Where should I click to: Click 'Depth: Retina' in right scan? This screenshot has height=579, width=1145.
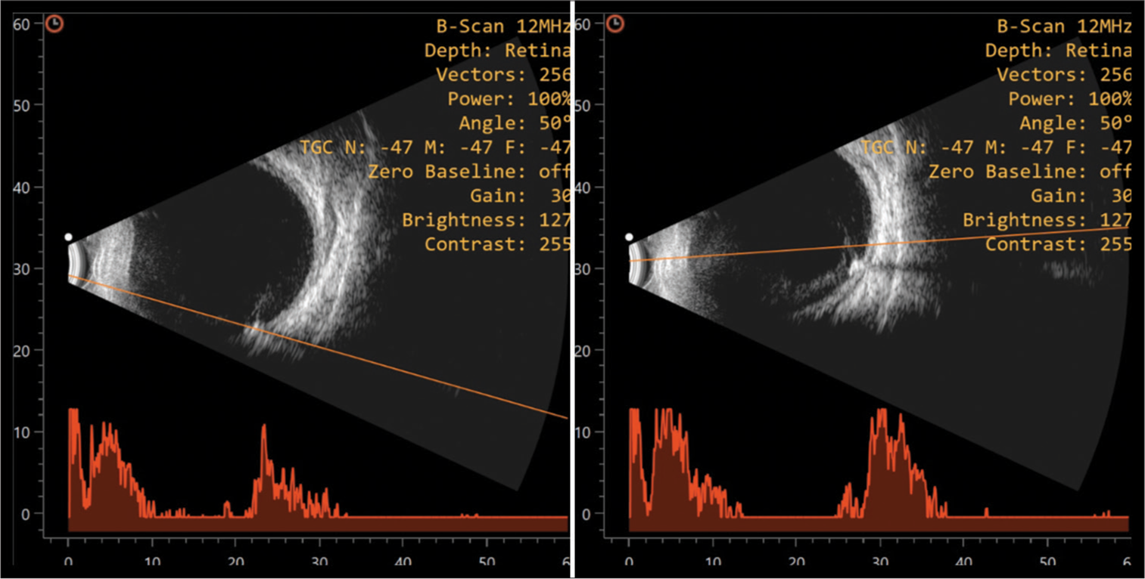[x=1058, y=51]
